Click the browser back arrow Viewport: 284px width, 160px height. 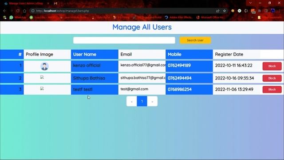4,11
